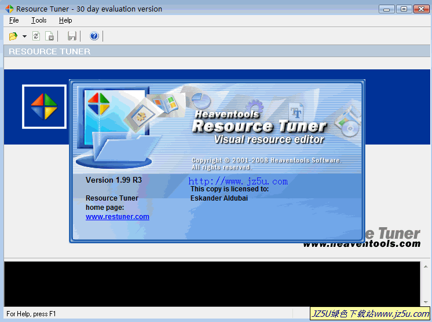Click the www.heaventools.com text in the background
This screenshot has height=322, width=432.
click(x=362, y=243)
